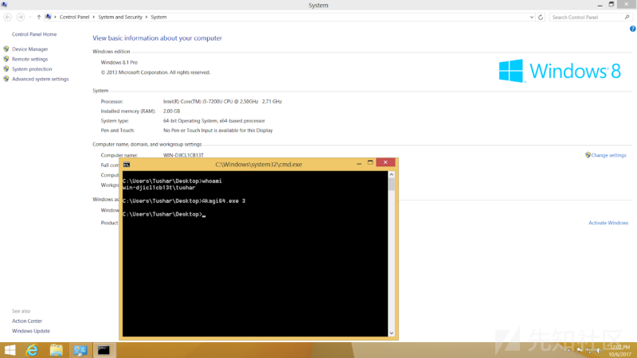Click the Advanced system settings shield icon
637x358 pixels.
6,79
